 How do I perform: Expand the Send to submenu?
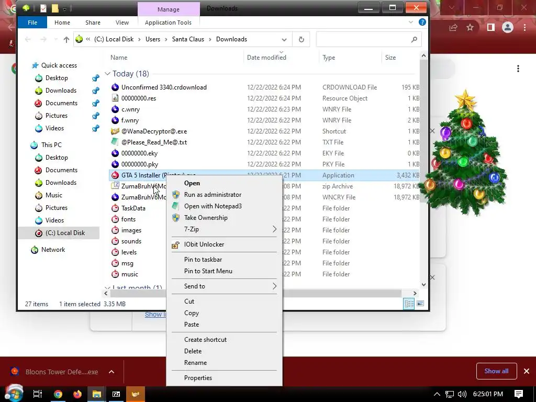[x=274, y=286]
